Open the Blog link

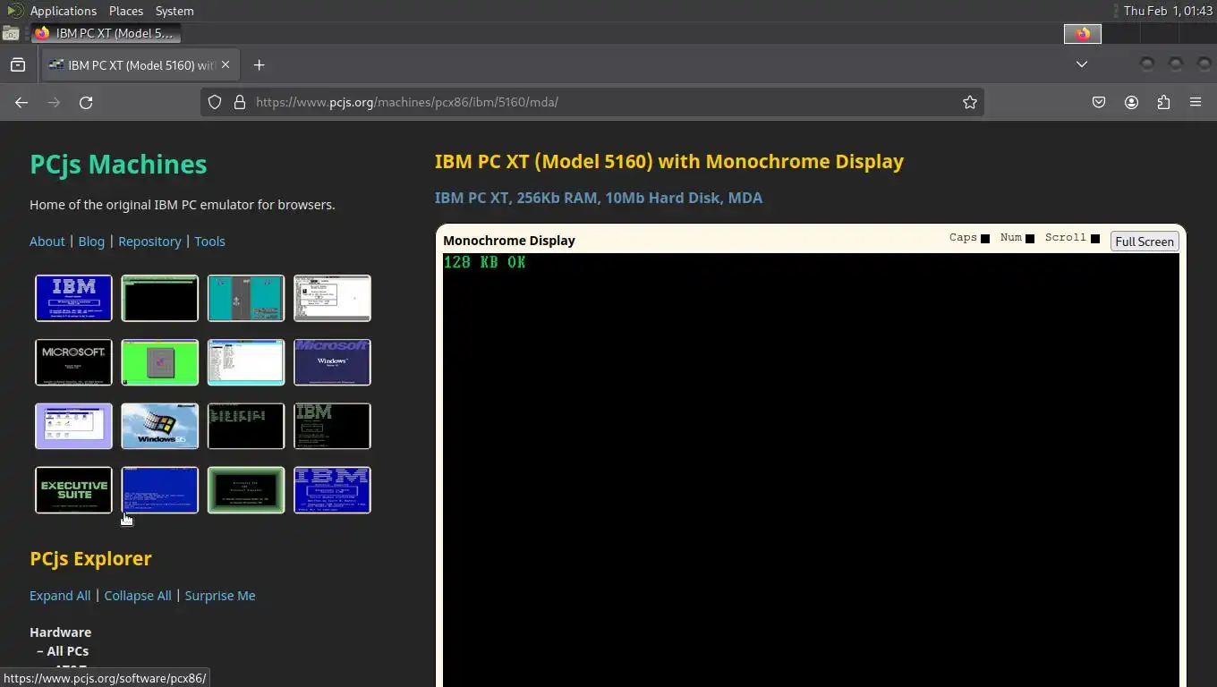[x=91, y=242]
